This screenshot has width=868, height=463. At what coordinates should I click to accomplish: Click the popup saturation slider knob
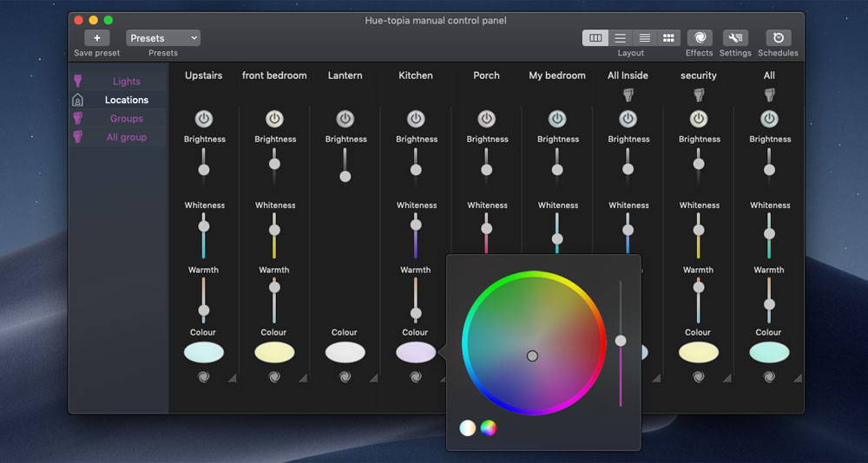(621, 341)
